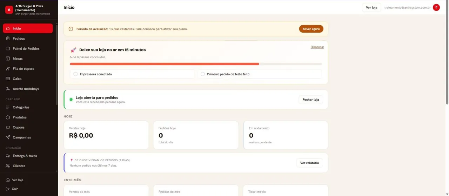Open Clientes menu item
This screenshot has width=449, height=196.
tap(28, 166)
